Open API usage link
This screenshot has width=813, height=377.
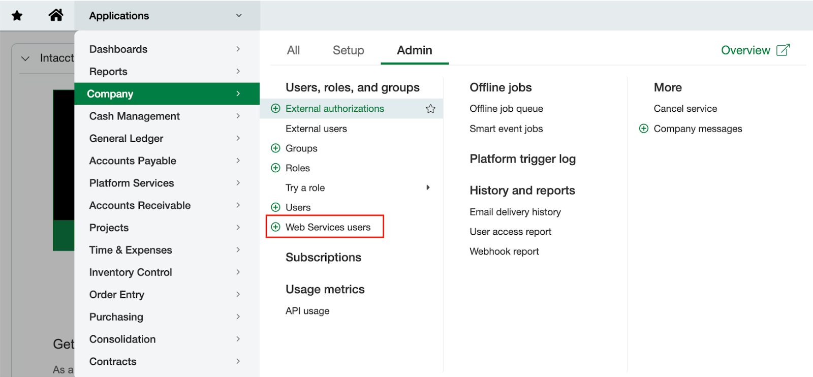307,311
